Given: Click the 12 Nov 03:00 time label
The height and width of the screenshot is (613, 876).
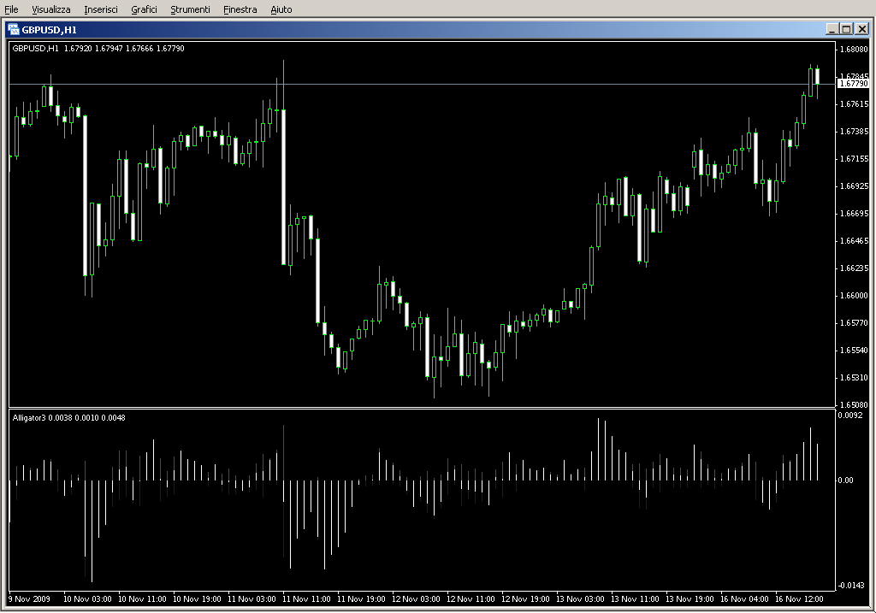Looking at the screenshot, I should pos(416,599).
